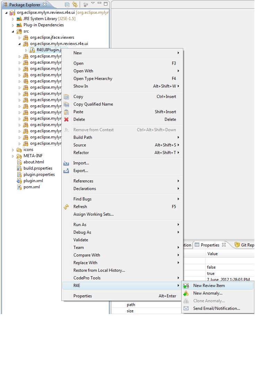Maximize the Package Explorer view

coord(106,4)
